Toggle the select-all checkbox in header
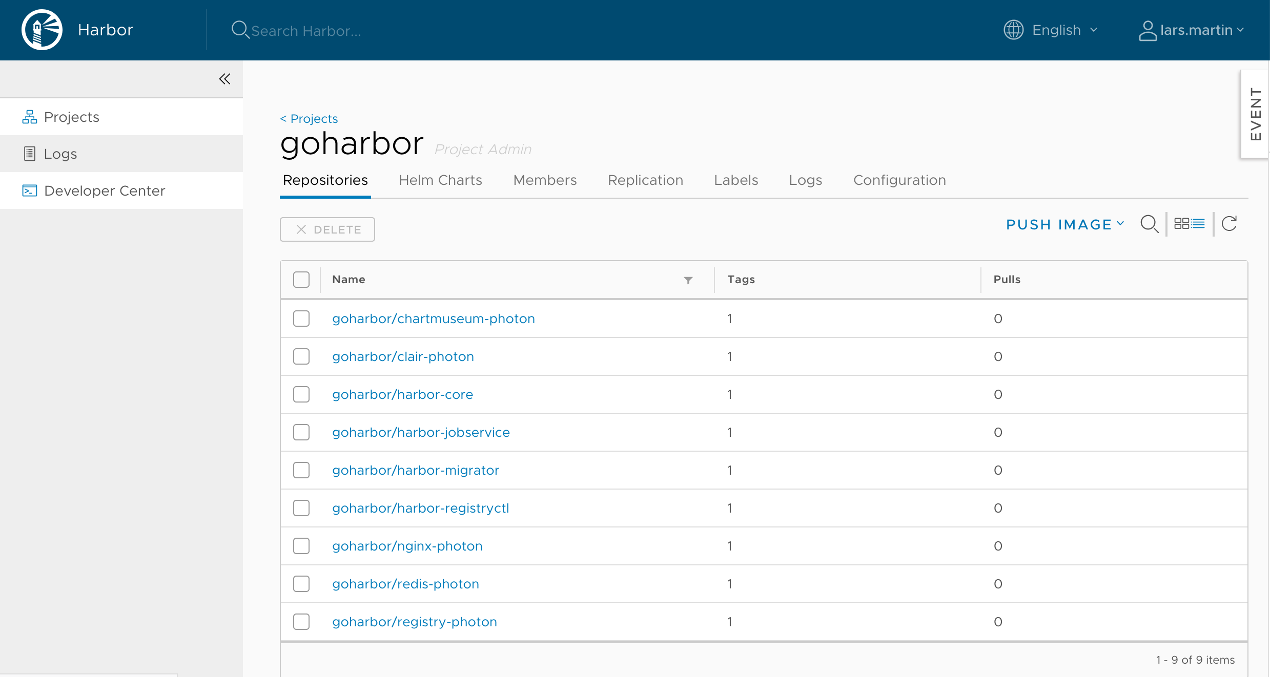 click(x=301, y=280)
